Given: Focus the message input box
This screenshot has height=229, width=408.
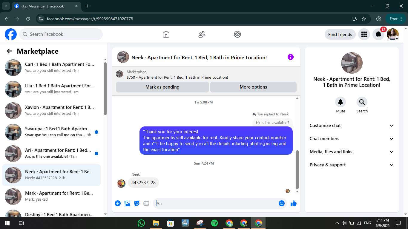Looking at the screenshot, I should (217, 203).
